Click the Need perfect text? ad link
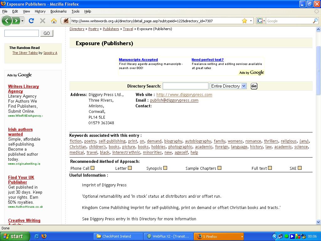Screen dimensions: 321x241 (208, 60)
